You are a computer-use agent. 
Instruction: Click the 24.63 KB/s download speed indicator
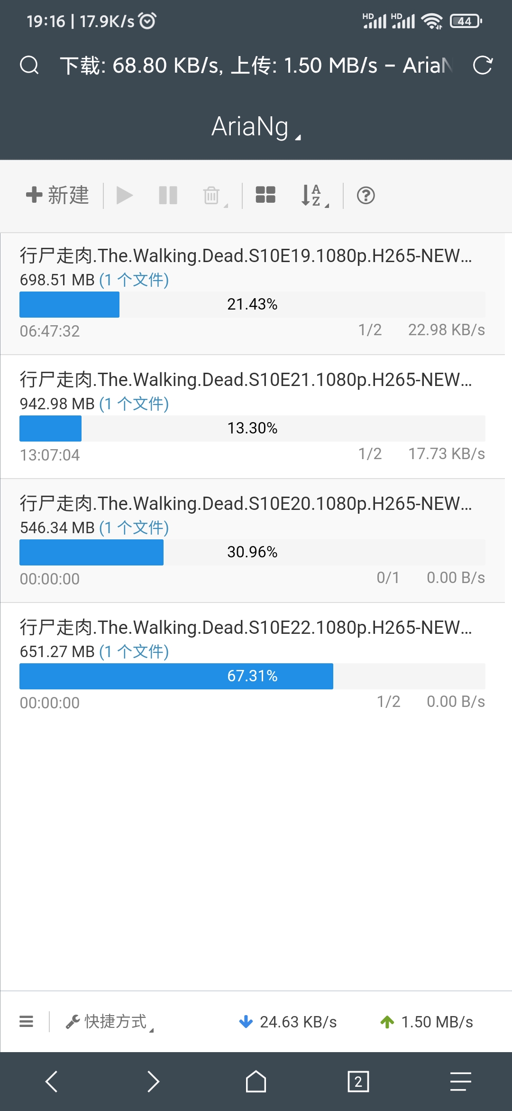click(288, 1022)
